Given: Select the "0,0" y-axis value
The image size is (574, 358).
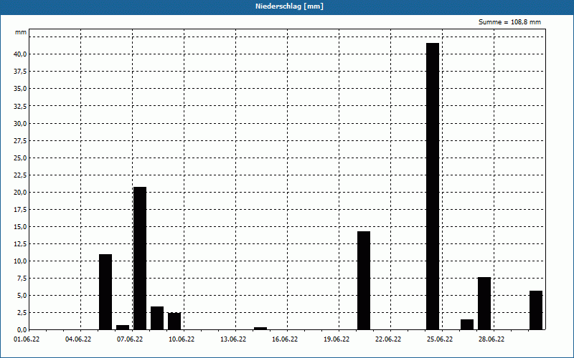Looking at the screenshot, I should point(22,329).
